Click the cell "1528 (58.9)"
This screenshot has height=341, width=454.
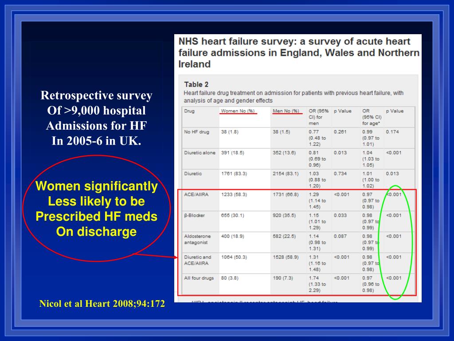pyautogui.click(x=286, y=257)
